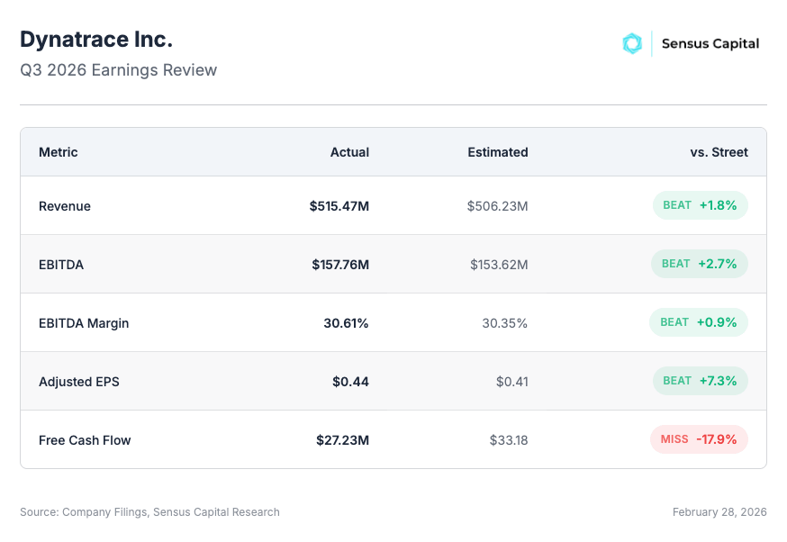Click the MISS -17.9% free cash flow badge

click(699, 439)
